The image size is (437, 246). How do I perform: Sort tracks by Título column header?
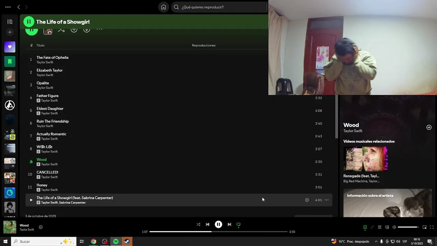point(40,45)
